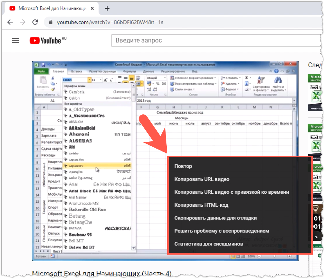The width and height of the screenshot is (325, 279).
Task: Click the percent style icon
Action: 158,84
